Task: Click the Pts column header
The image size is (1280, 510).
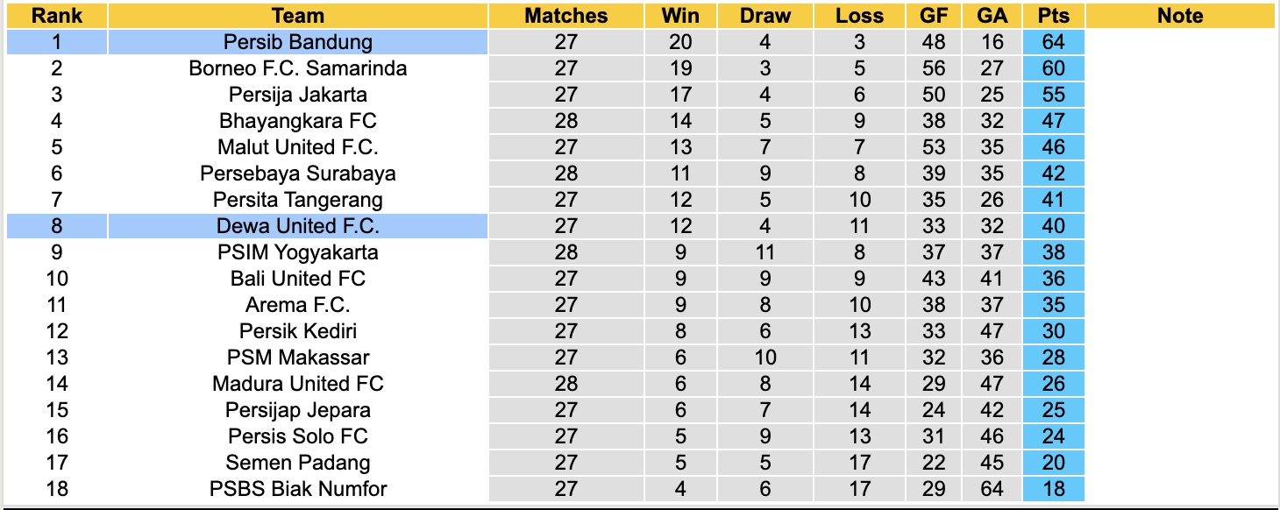Action: click(x=1054, y=16)
